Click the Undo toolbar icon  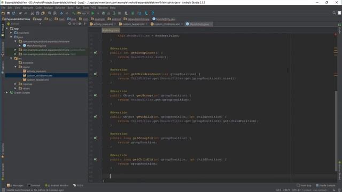[20, 13]
